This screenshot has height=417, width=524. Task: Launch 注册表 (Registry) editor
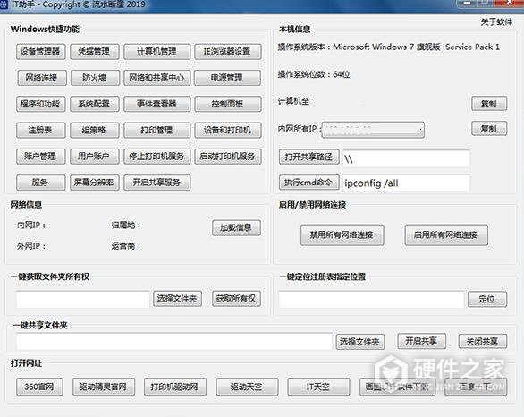[x=40, y=130]
